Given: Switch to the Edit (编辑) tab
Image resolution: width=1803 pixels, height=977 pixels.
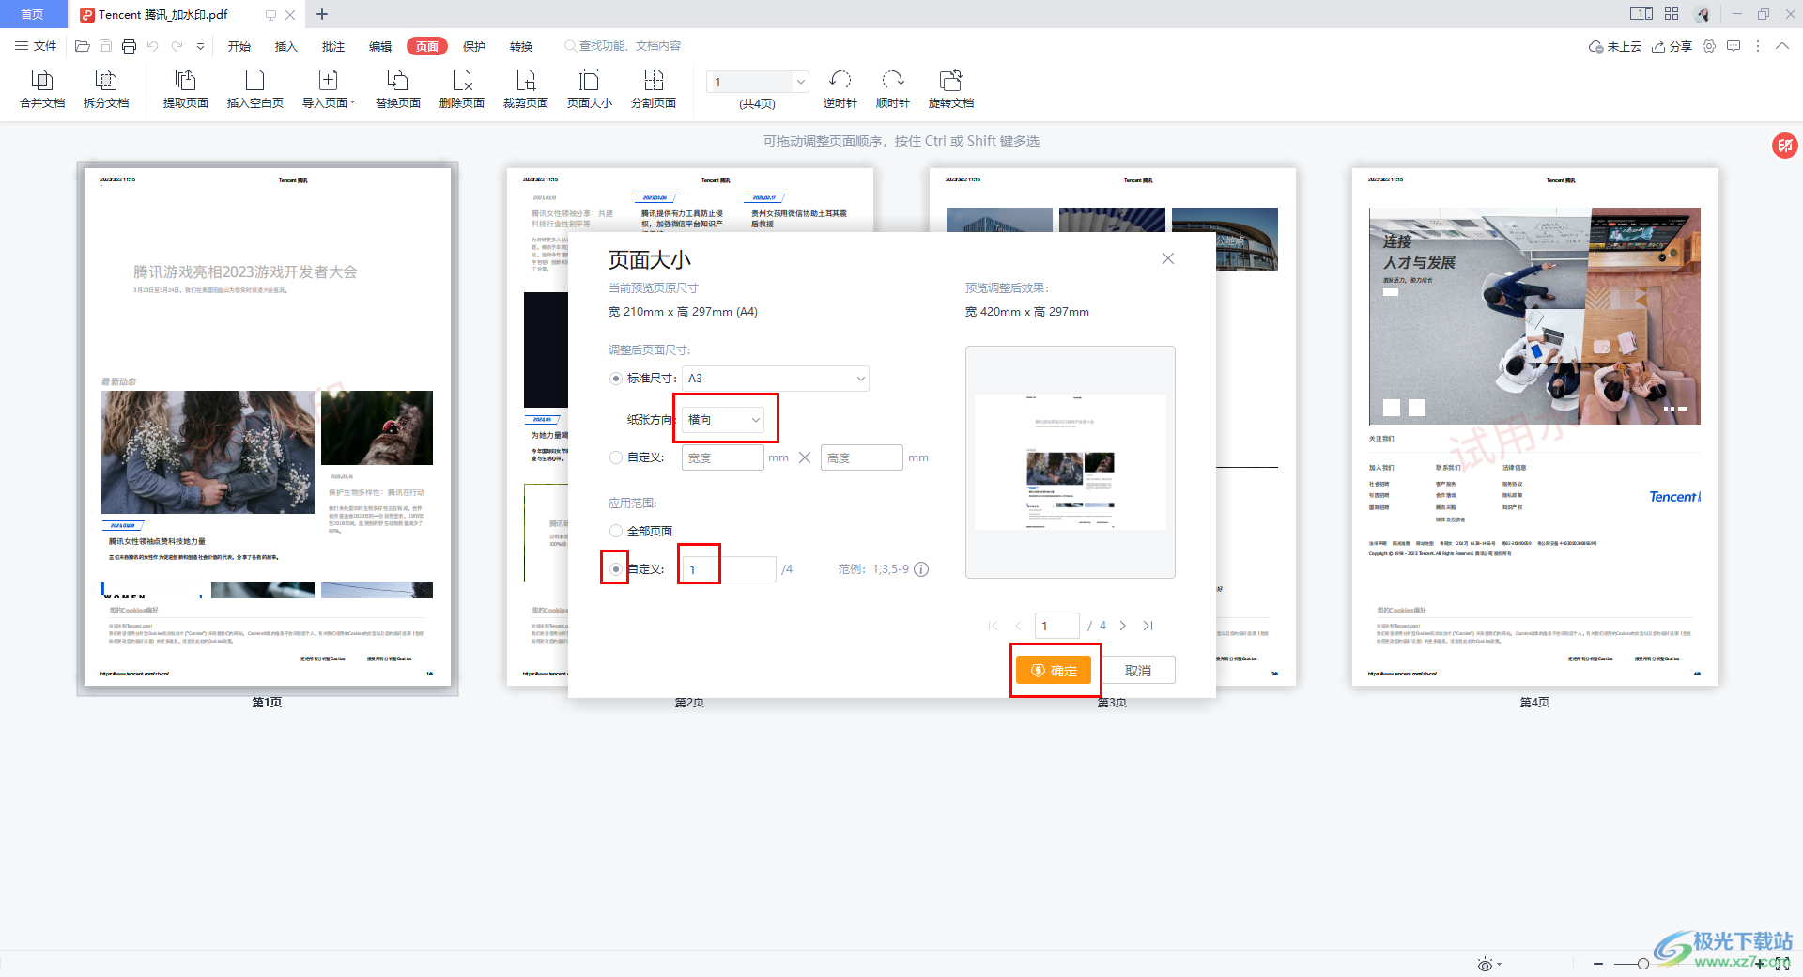Looking at the screenshot, I should (380, 46).
